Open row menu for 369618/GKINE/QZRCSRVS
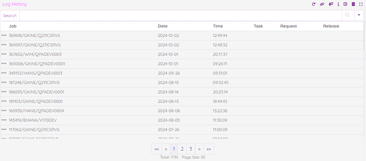 [4, 36]
